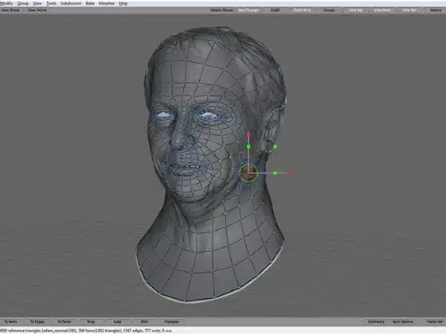Toggle View Ref option
446x334 pixels.
[x=409, y=10]
